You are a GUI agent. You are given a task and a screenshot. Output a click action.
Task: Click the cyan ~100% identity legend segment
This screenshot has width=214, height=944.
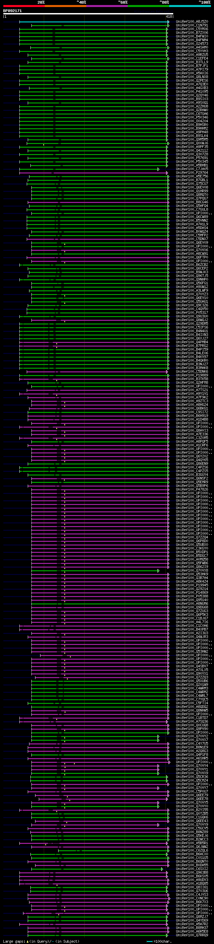coord(190,6)
